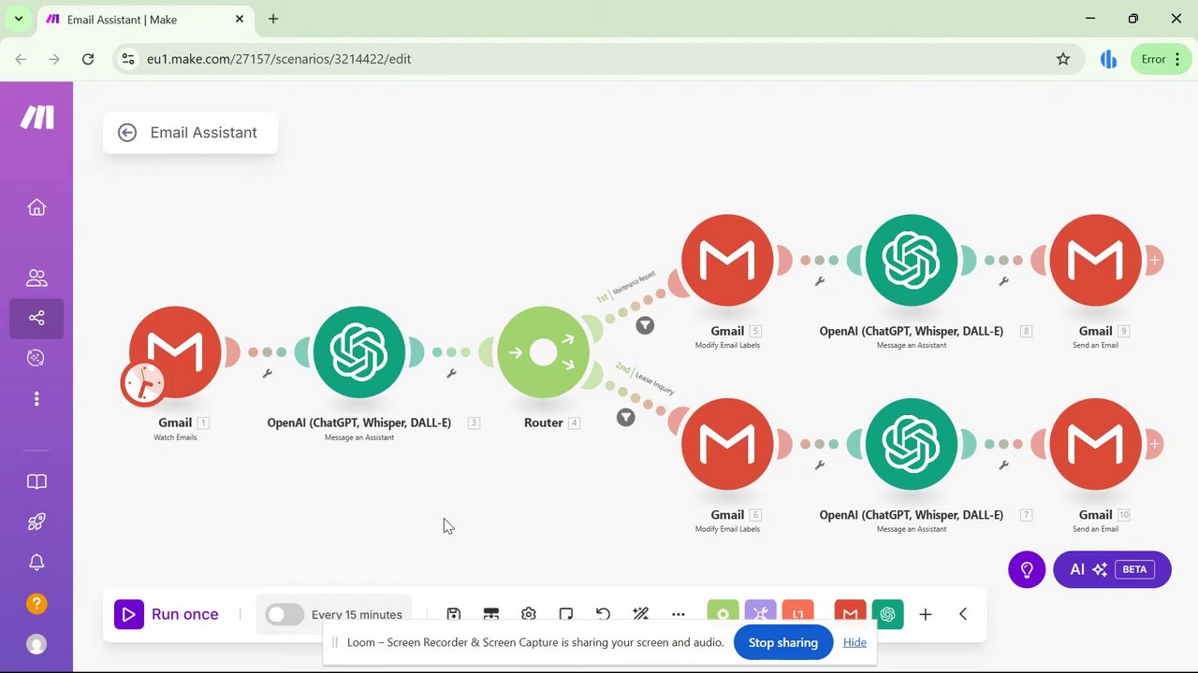Image resolution: width=1198 pixels, height=673 pixels.
Task: Click the Email Assistant scenario title
Action: 203,133
